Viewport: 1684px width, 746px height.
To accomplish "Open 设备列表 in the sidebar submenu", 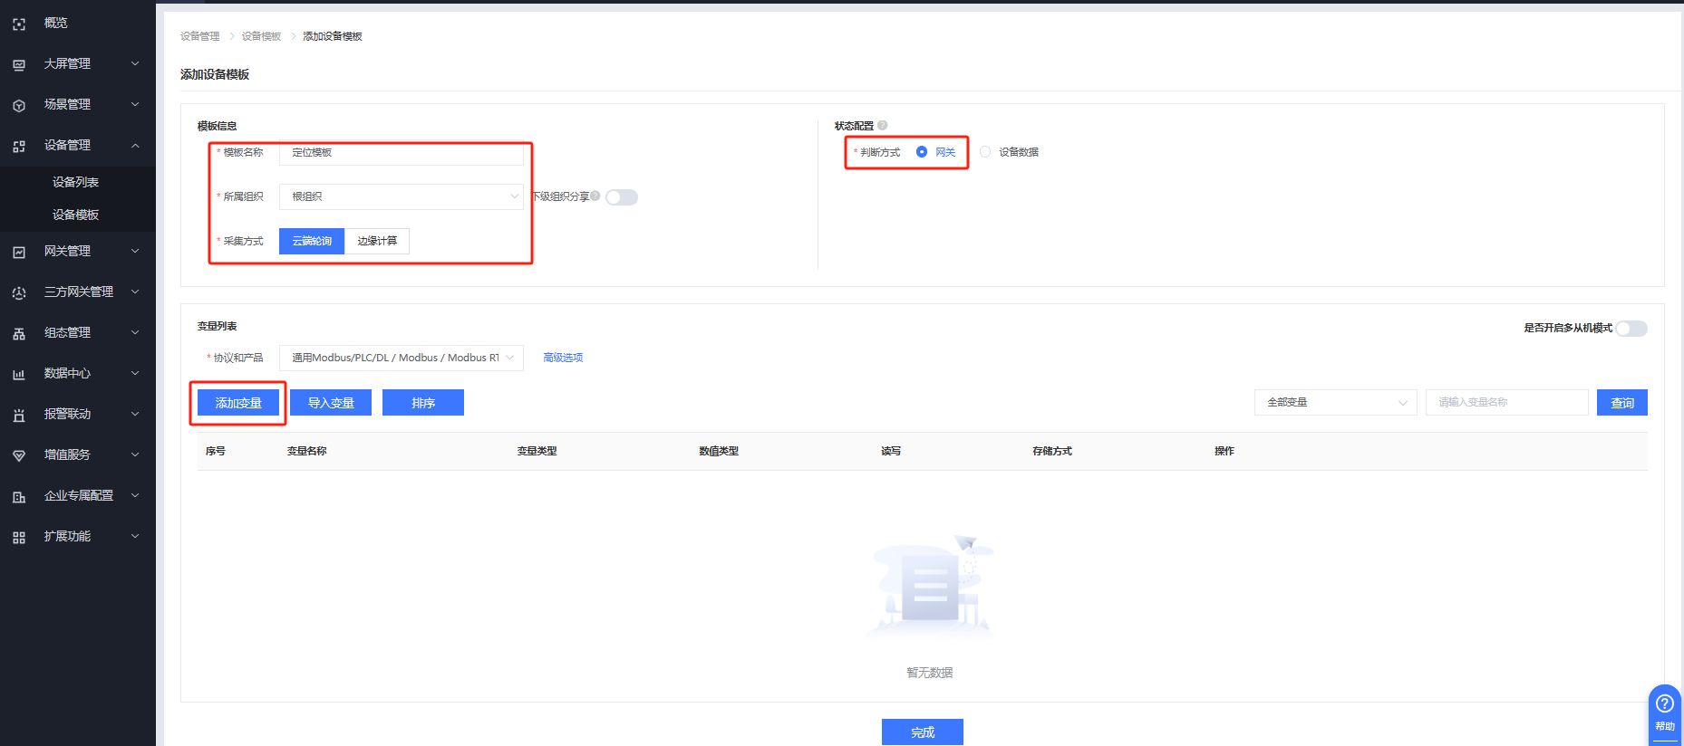I will point(75,182).
